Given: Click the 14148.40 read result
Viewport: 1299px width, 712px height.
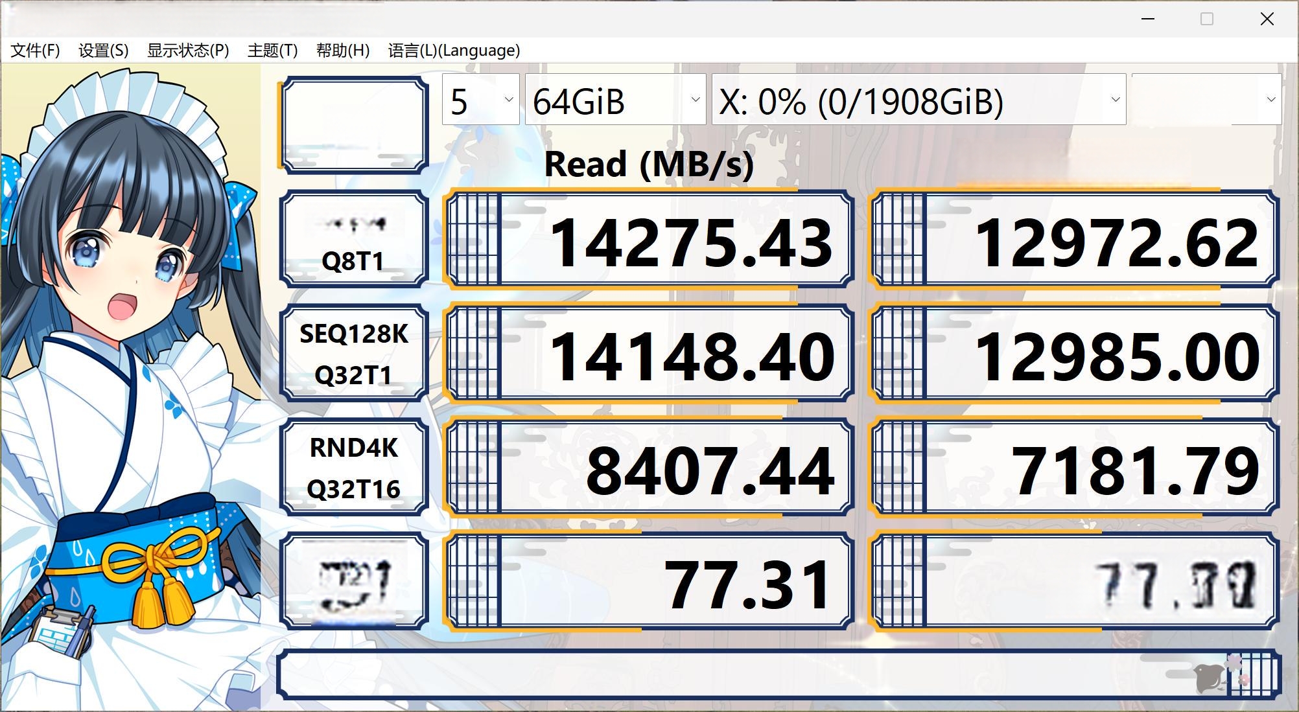Looking at the screenshot, I should coord(648,353).
